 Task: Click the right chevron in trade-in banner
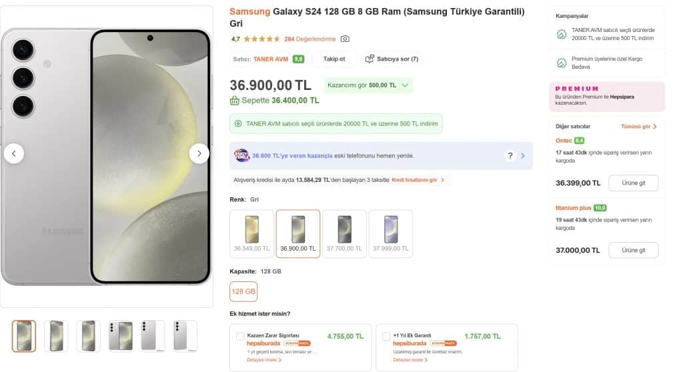click(523, 156)
